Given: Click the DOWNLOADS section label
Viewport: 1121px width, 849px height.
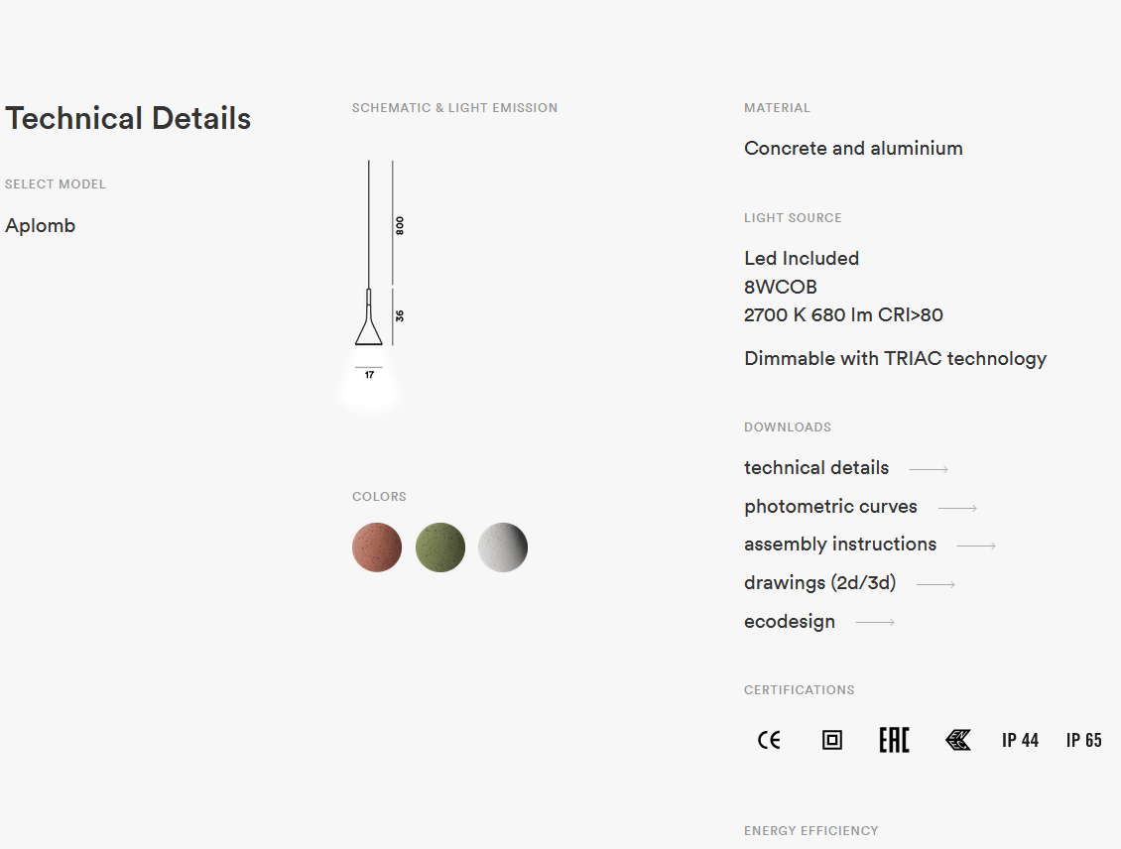Looking at the screenshot, I should click(788, 427).
